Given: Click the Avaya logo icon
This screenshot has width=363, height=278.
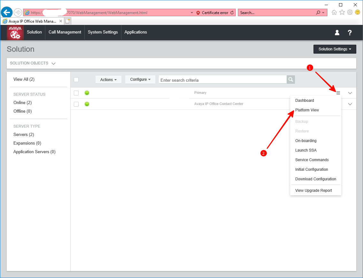Looking at the screenshot, I should coord(15,32).
